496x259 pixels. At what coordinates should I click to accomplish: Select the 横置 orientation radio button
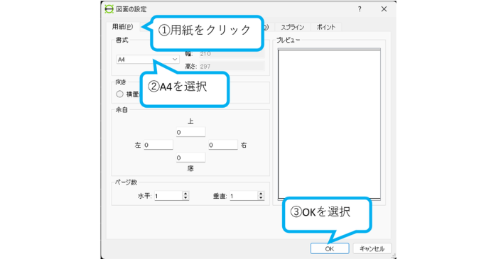coord(119,94)
